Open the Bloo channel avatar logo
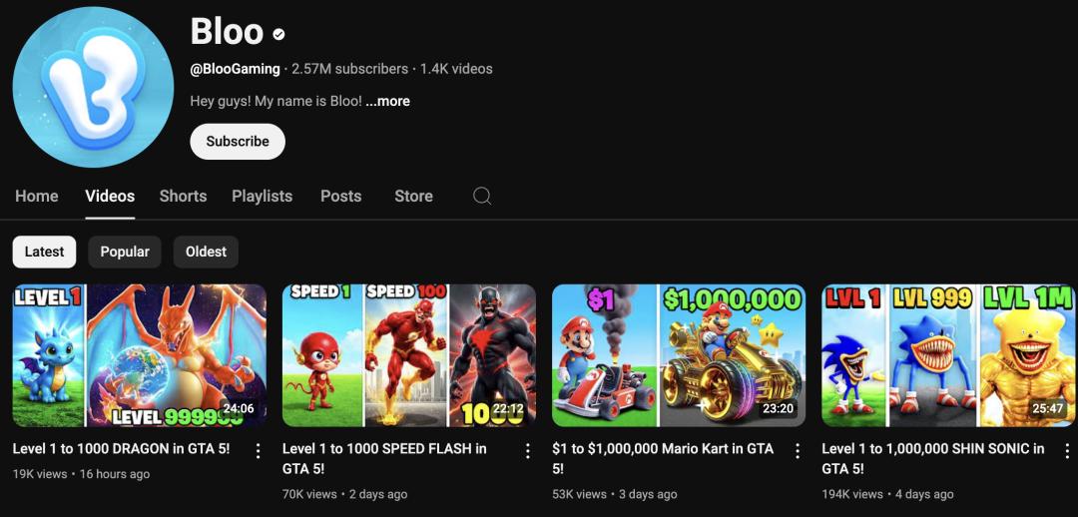 point(93,87)
